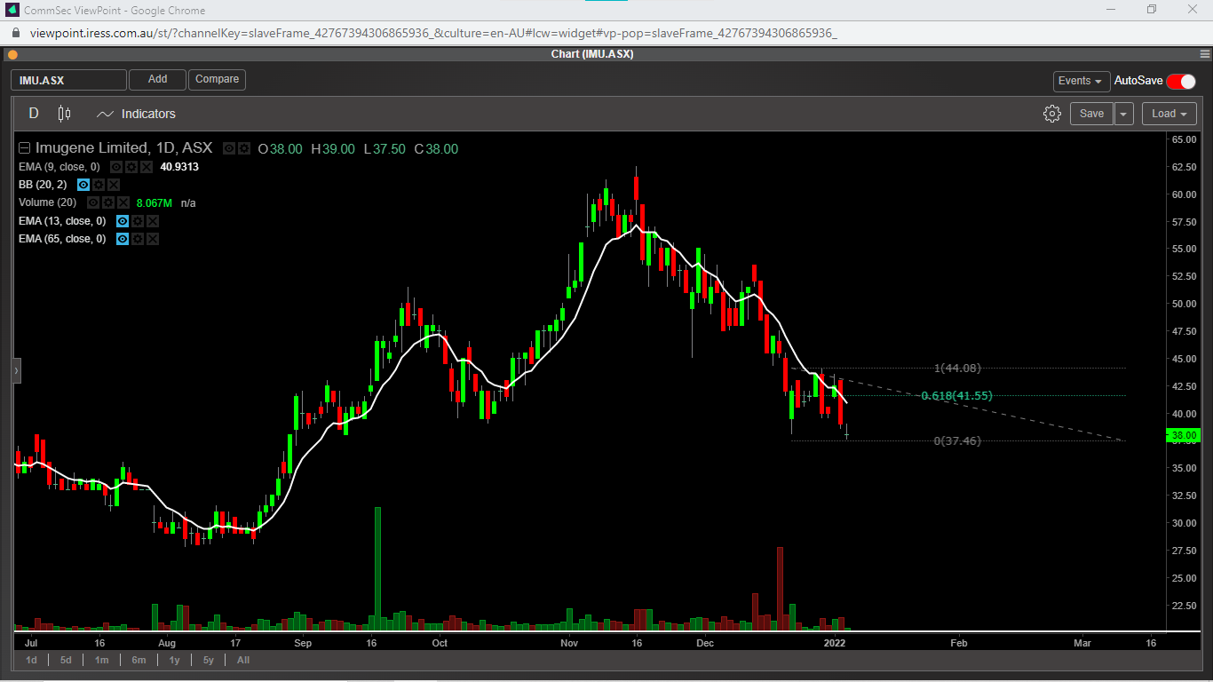The width and height of the screenshot is (1213, 682).
Task: Click the Imugene Limited, 1D, ASX title
Action: tap(123, 148)
